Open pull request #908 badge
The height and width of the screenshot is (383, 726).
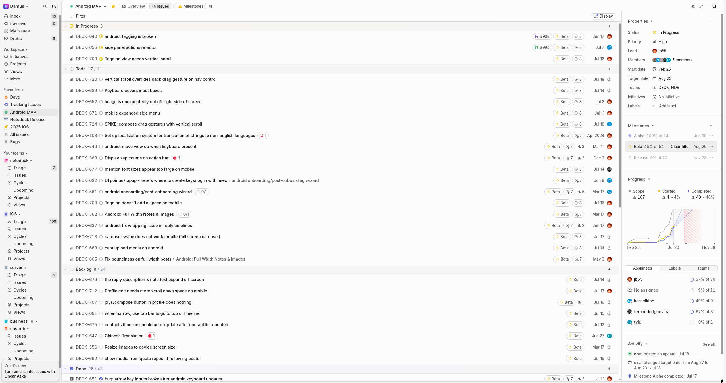coord(542,36)
